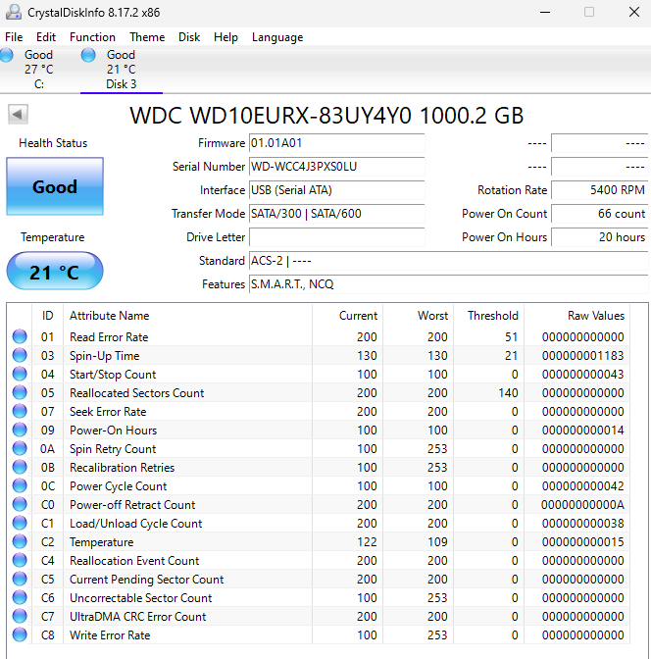Select the Disk 3 status orb
This screenshot has width=651, height=659.
88,55
